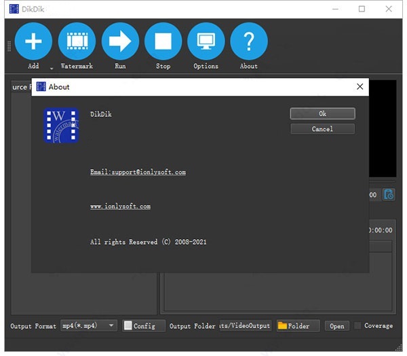Viewport: 407px width, 356px height.
Task: Click the About question mark icon
Action: point(249,41)
